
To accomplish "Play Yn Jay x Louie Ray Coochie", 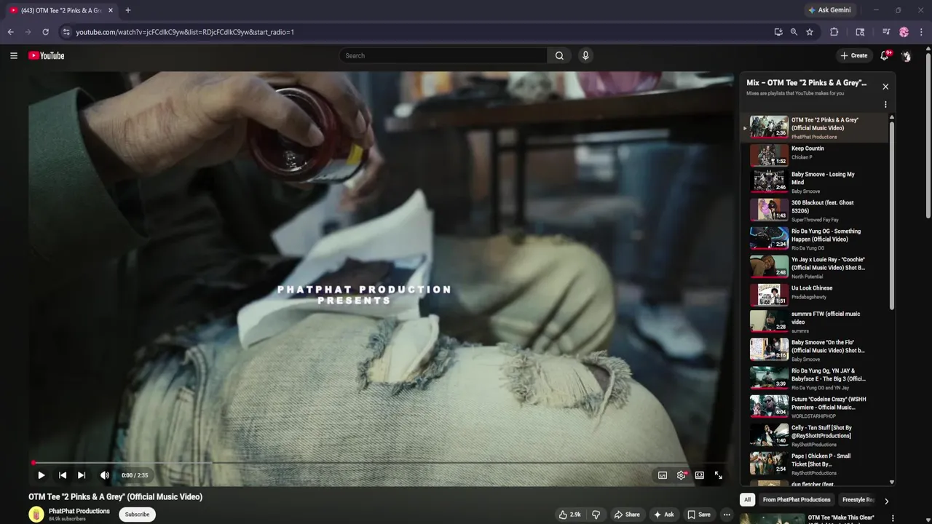I will 815,267.
